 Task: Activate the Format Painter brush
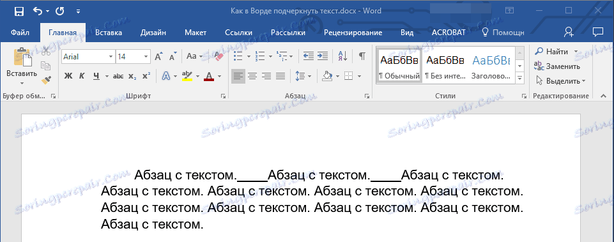coord(46,79)
